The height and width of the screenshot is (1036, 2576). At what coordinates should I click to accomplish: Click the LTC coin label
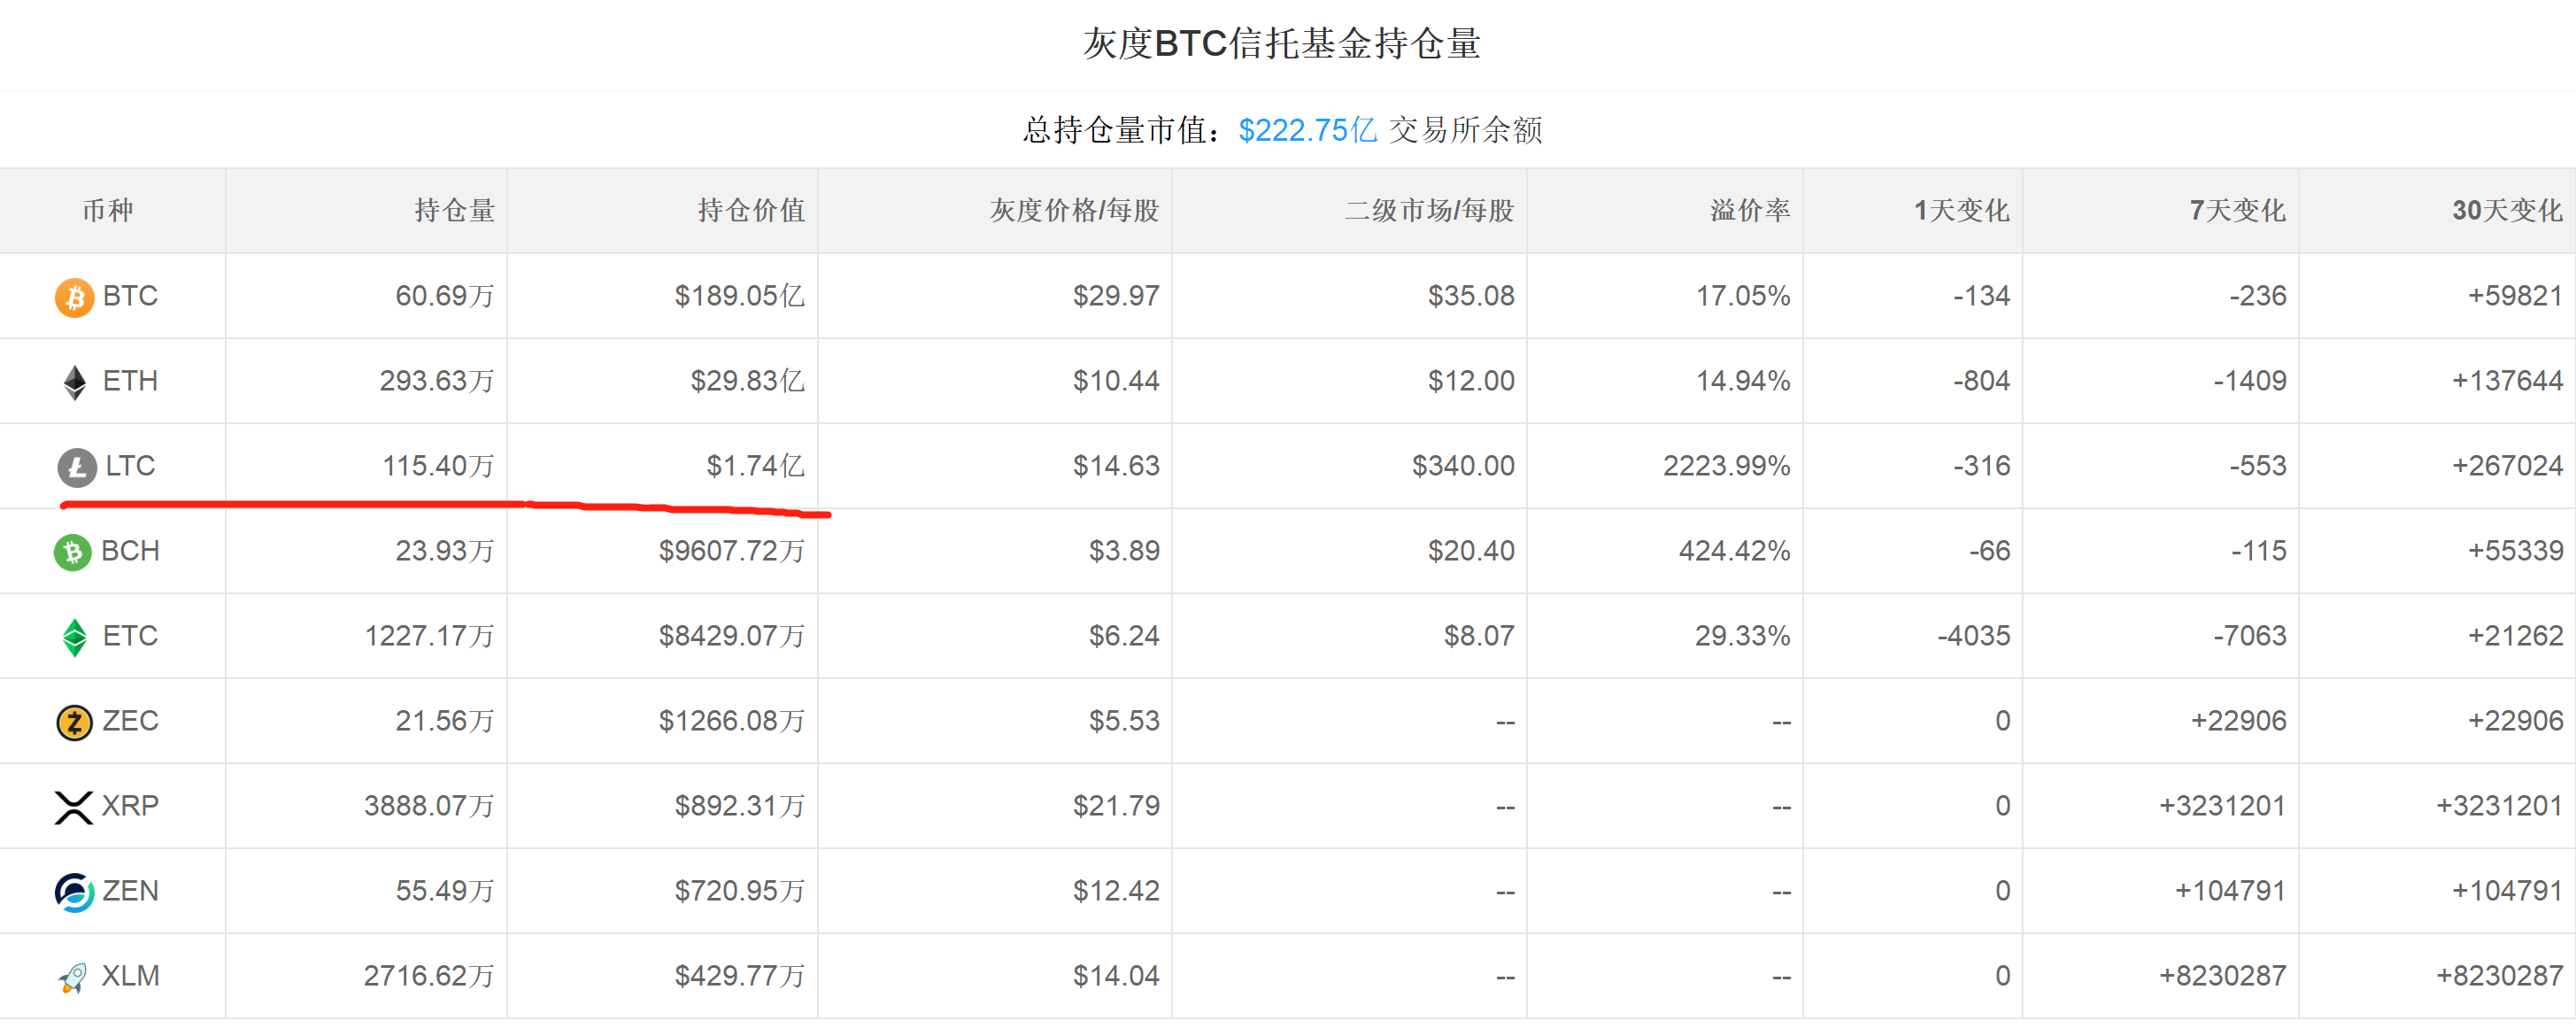coord(130,466)
